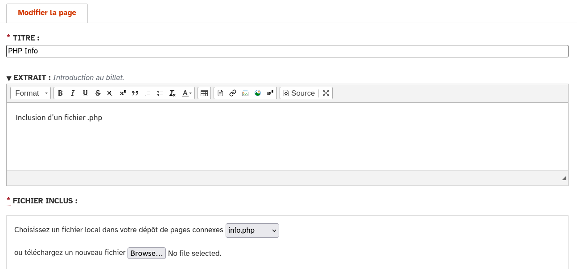The width and height of the screenshot is (577, 279).
Task: Toggle superscript formatting
Action: coord(123,93)
